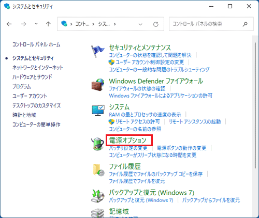Open ネットワークとインターネット category

[38, 68]
